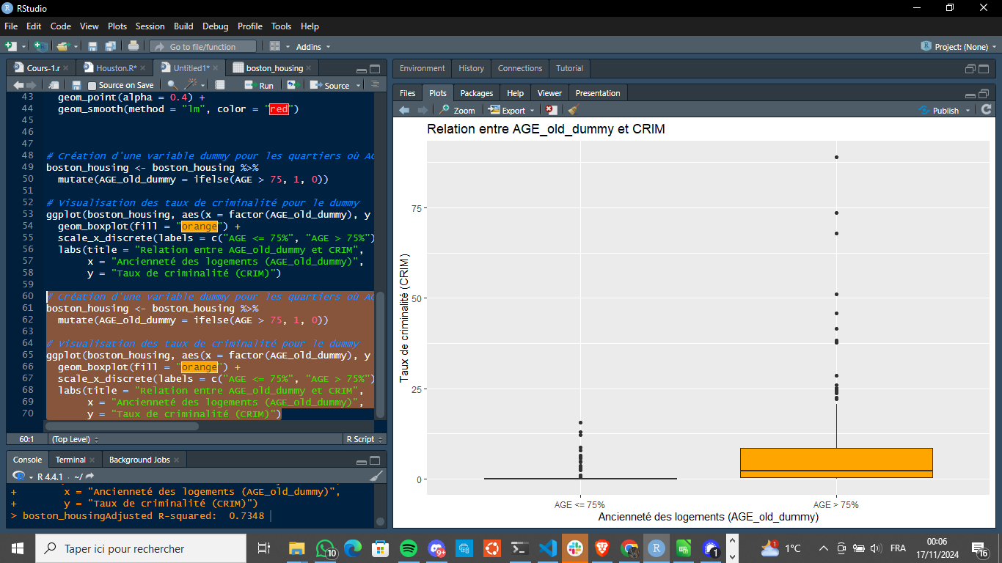
Task: Enable the Source on Save checkbox
Action: (x=92, y=85)
